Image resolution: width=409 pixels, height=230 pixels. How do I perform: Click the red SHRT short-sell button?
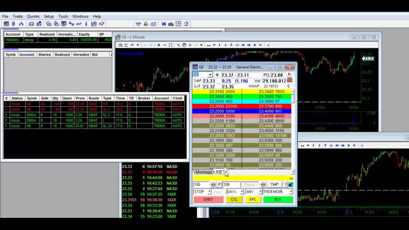208,199
